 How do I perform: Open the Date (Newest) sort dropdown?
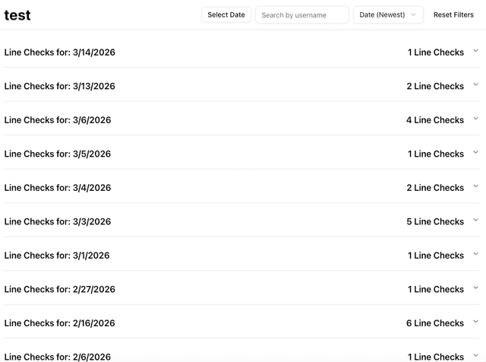(388, 15)
